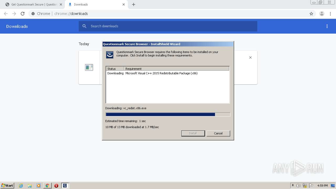Click the downloaded file's icon in the list
This screenshot has width=336, height=189.
click(x=89, y=67)
